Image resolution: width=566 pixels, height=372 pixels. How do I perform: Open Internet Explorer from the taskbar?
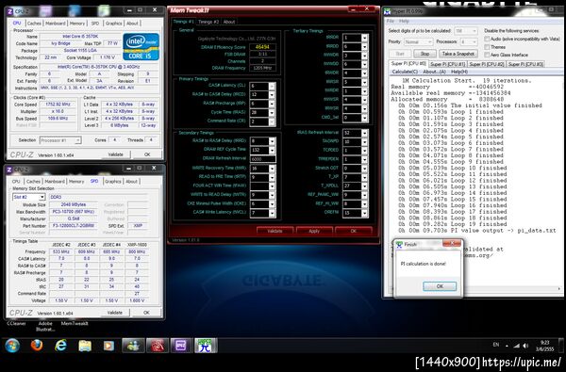60,346
